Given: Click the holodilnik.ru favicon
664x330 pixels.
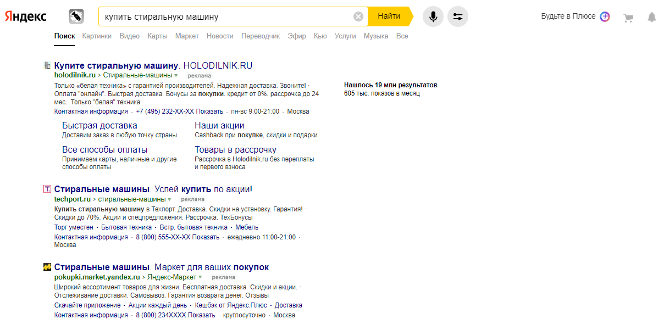Looking at the screenshot, I should (47, 65).
